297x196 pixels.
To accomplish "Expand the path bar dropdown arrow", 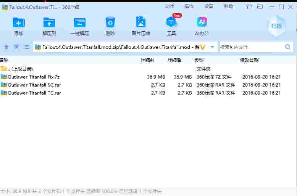I will coord(212,47).
